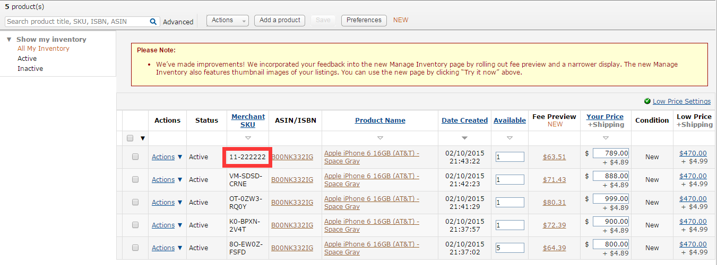Click the Add a product button
Image resolution: width=717 pixels, height=265 pixels.
280,20
